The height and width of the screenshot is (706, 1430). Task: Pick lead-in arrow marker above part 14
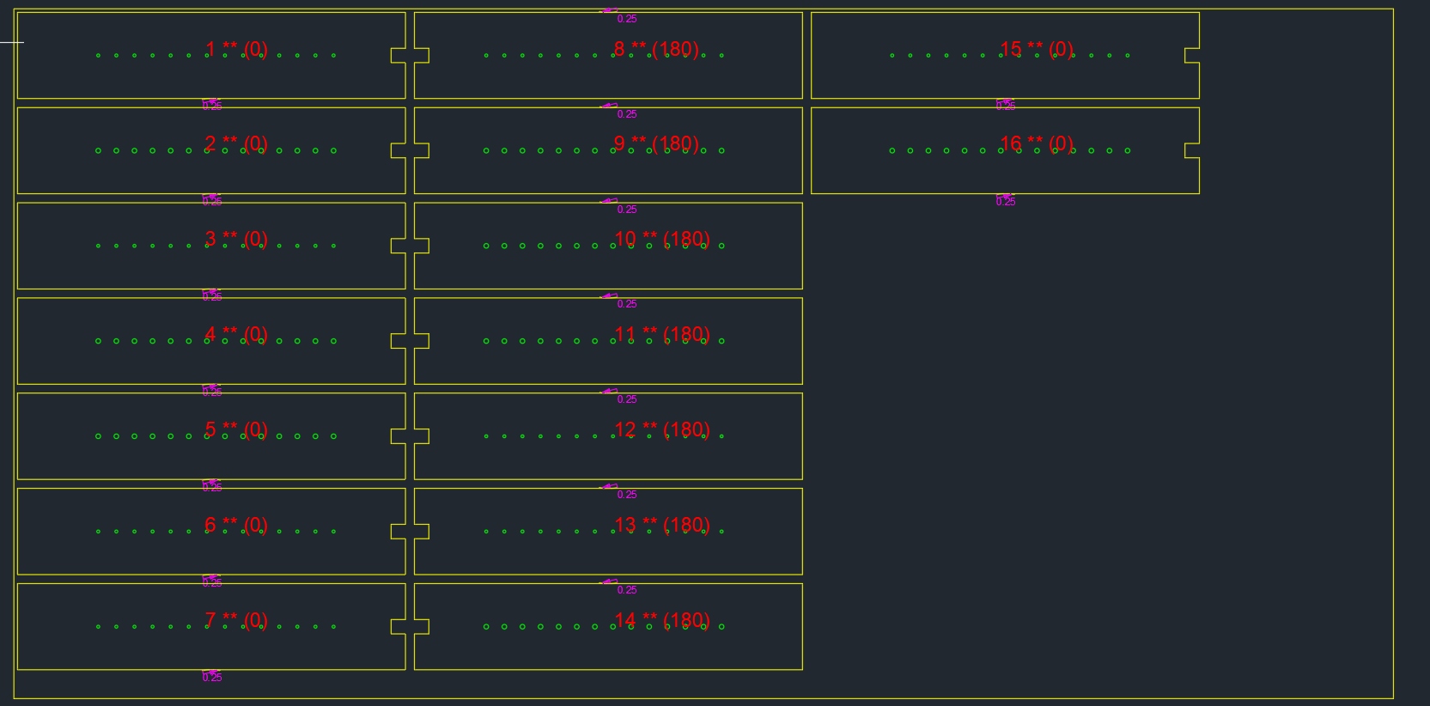(x=609, y=582)
